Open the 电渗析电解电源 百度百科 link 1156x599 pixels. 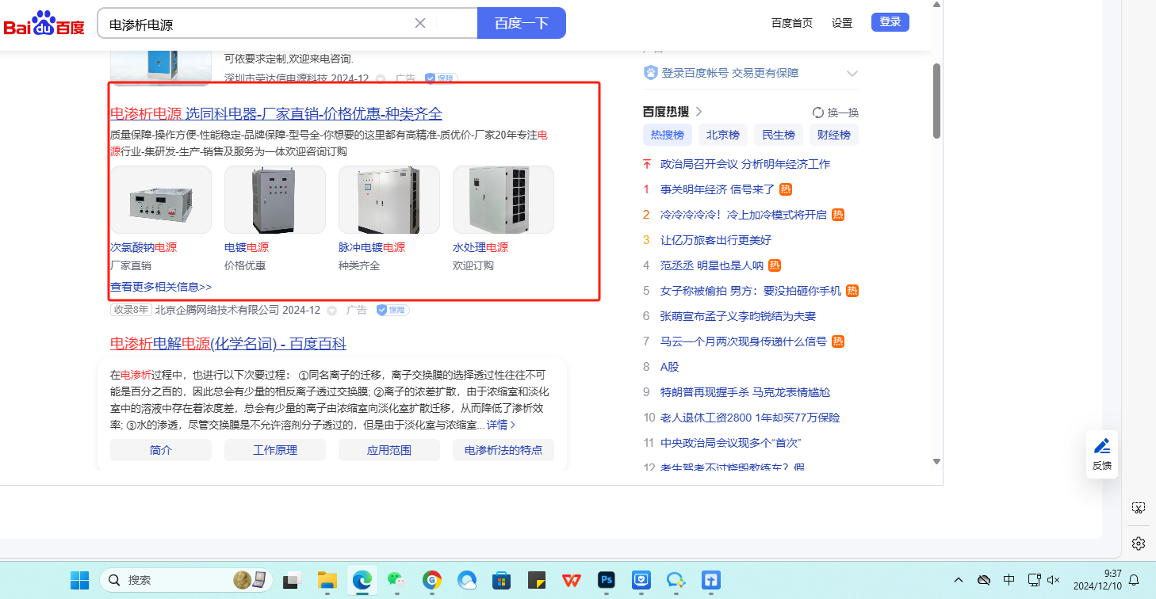click(x=228, y=344)
